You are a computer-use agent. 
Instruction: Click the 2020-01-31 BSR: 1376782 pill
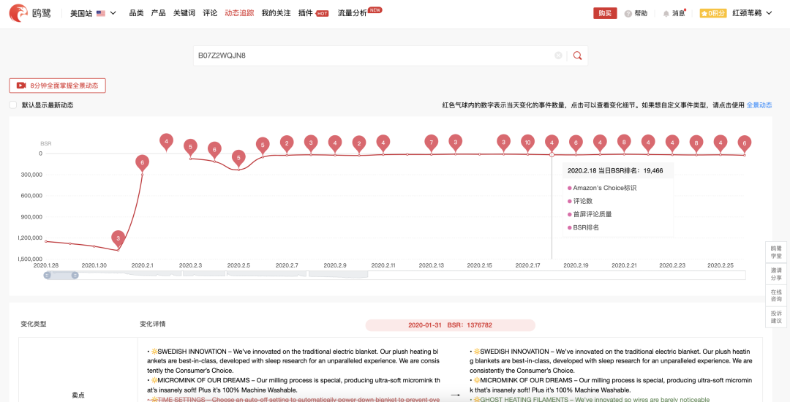point(450,325)
